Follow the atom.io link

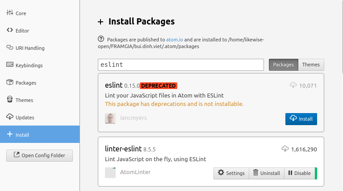pos(174,39)
